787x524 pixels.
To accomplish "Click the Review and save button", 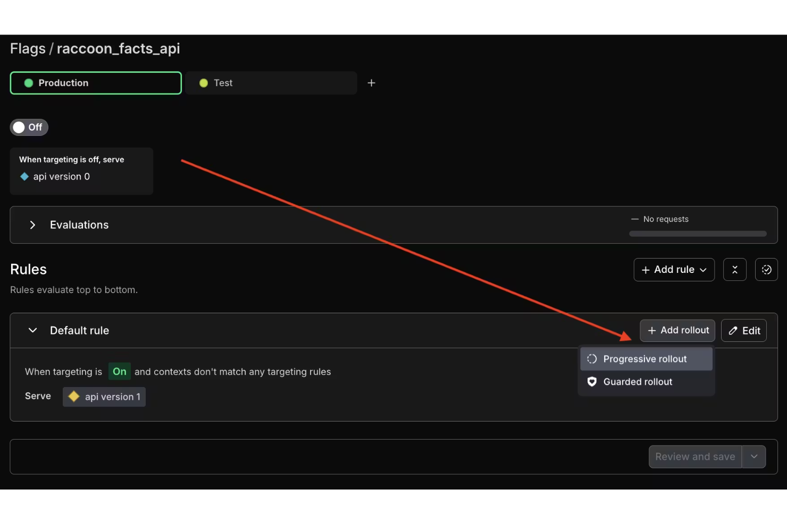I will (695, 457).
